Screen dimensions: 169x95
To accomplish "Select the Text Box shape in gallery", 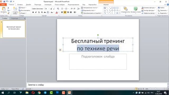I will tap(105, 8).
